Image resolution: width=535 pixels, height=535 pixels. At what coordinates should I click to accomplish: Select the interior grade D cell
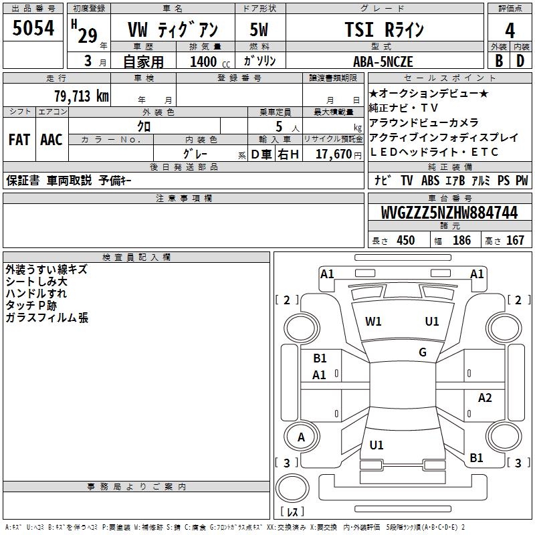[520, 60]
